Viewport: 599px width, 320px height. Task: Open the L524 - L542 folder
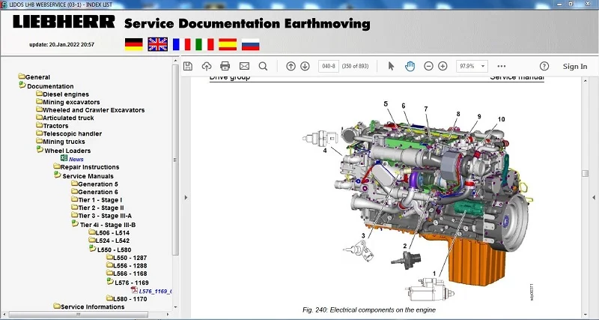point(109,241)
